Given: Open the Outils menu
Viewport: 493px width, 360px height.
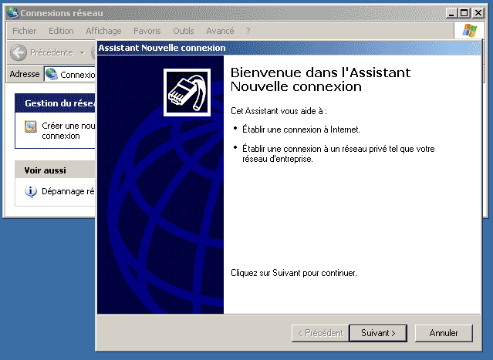Looking at the screenshot, I should click(184, 31).
